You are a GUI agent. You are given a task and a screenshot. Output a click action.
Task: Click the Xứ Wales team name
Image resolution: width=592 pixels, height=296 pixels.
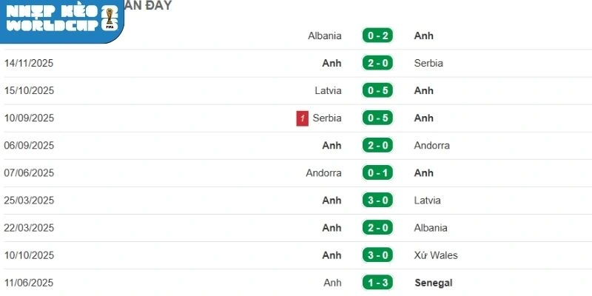[436, 255]
